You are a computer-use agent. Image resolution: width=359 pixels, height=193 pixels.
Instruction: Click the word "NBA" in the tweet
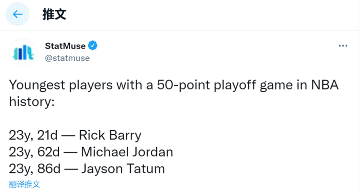(x=325, y=85)
